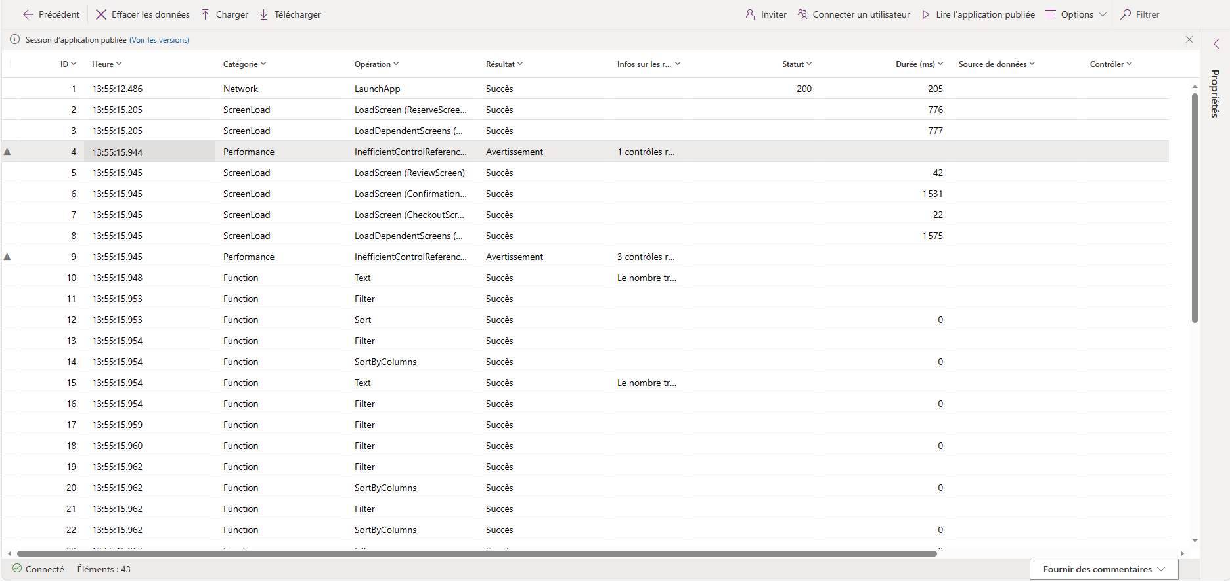Click 'Le nombre tr...' in row 15

647,383
